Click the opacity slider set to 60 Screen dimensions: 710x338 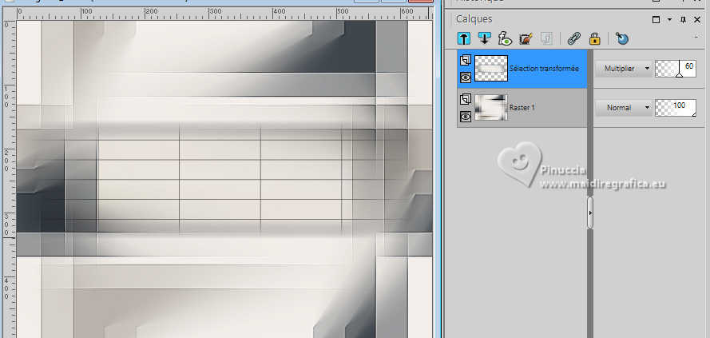click(x=676, y=69)
